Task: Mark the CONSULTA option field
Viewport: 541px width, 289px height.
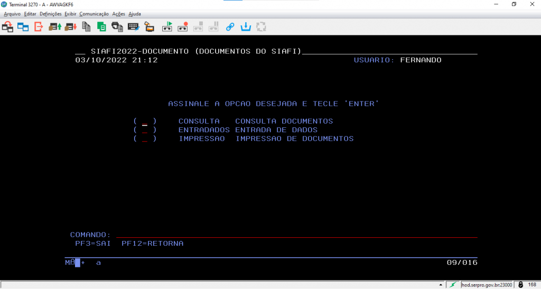Action: (145, 122)
